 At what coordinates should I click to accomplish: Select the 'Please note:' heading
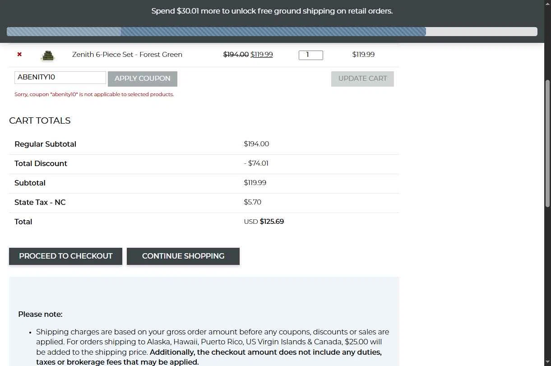point(40,314)
